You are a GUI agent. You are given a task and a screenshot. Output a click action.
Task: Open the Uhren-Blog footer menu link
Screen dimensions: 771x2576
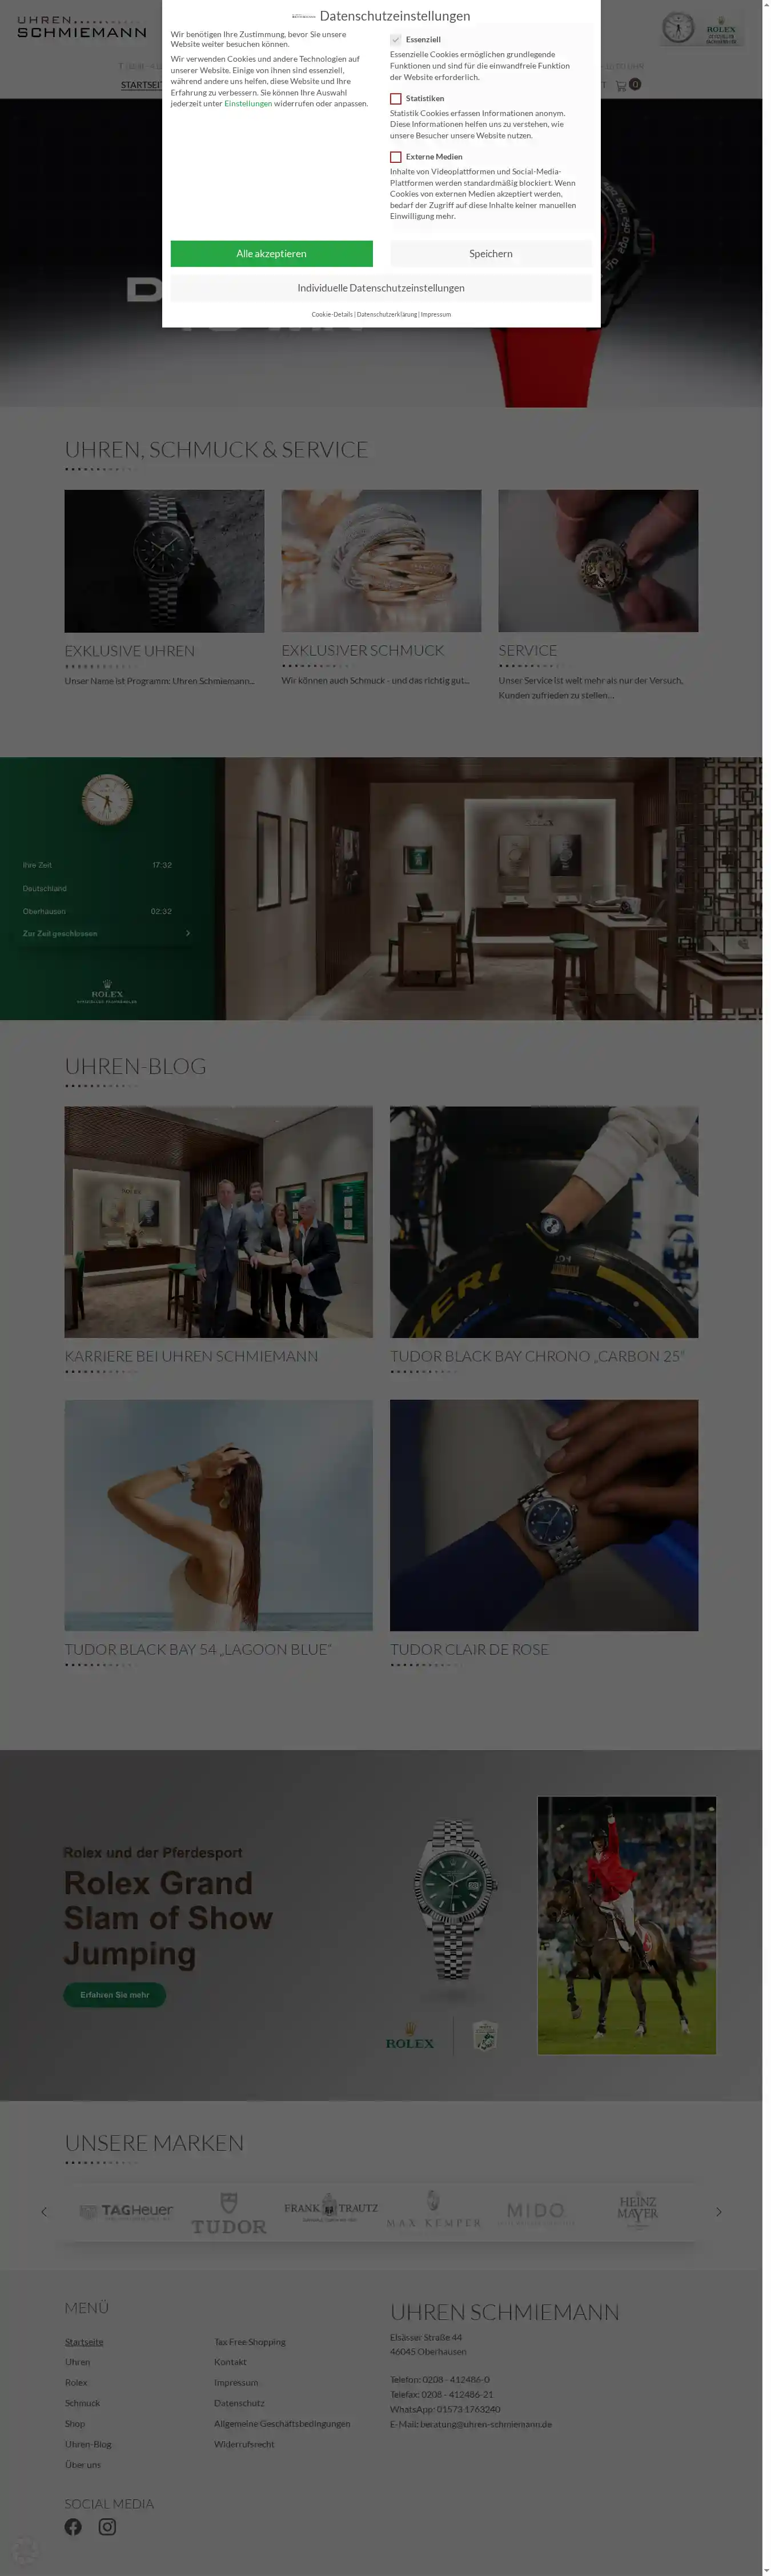88,2444
